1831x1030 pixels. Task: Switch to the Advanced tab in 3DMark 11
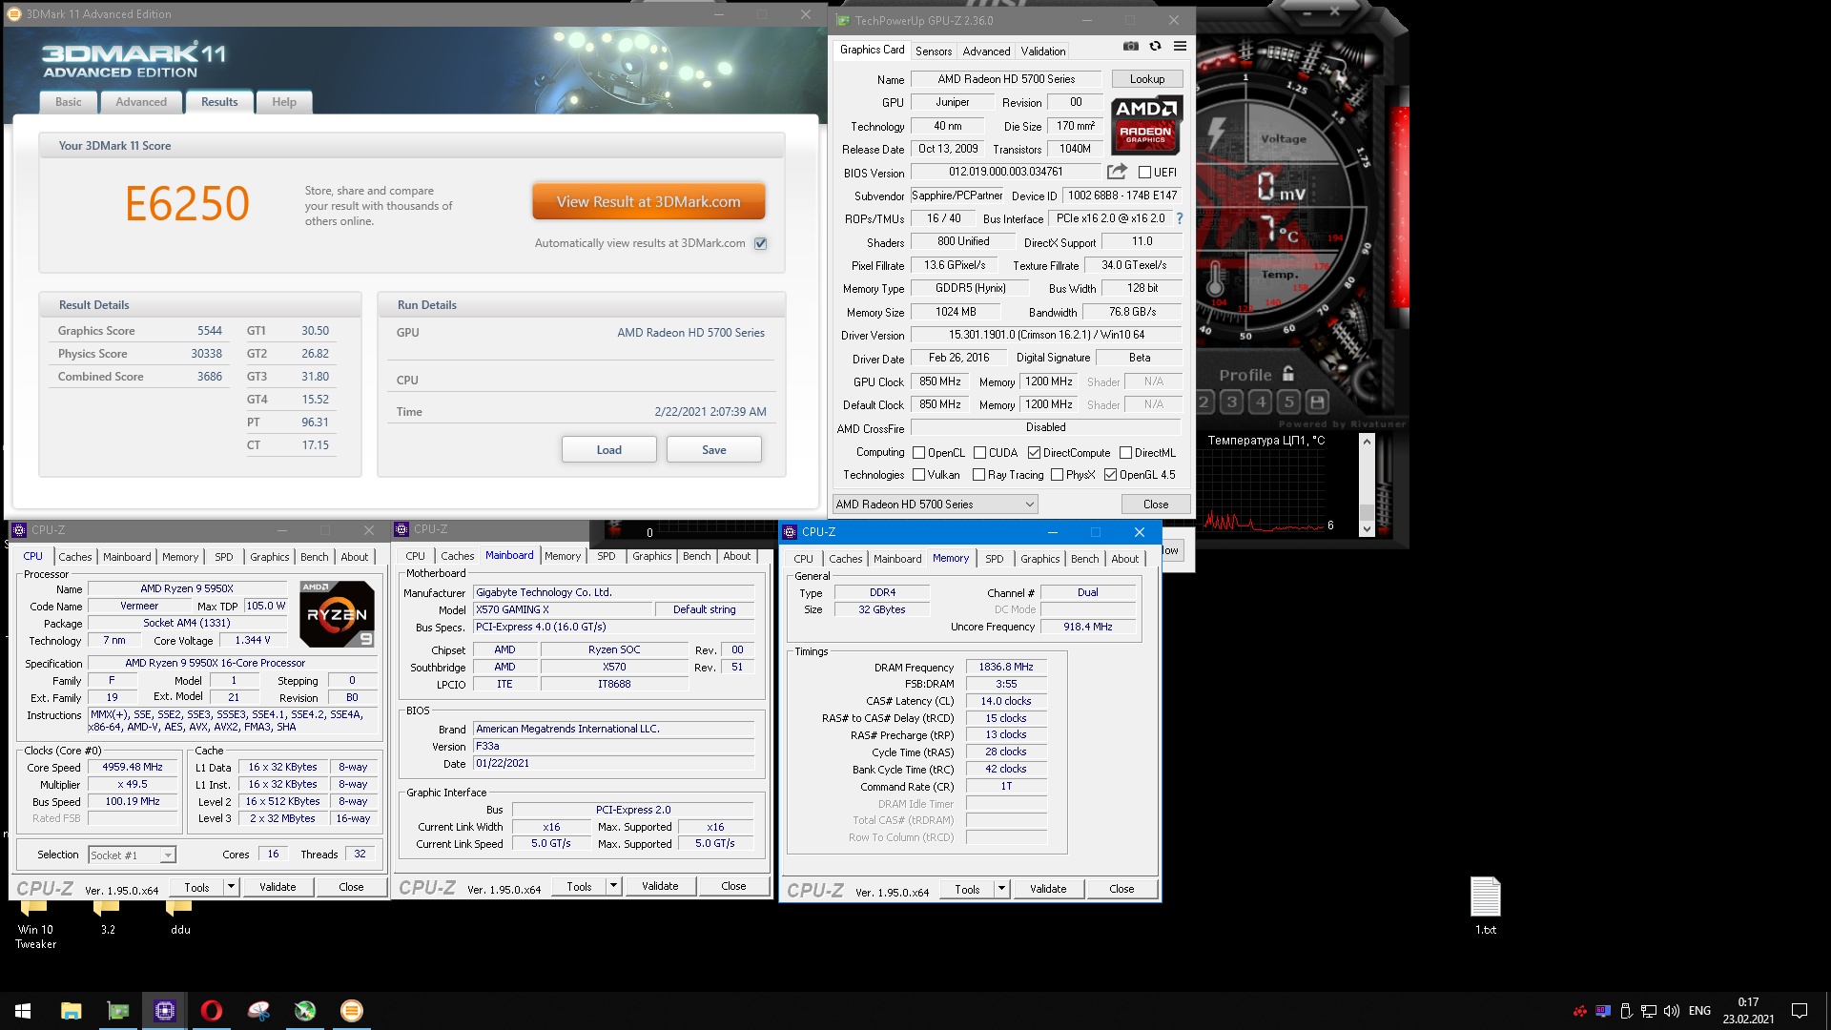(141, 102)
